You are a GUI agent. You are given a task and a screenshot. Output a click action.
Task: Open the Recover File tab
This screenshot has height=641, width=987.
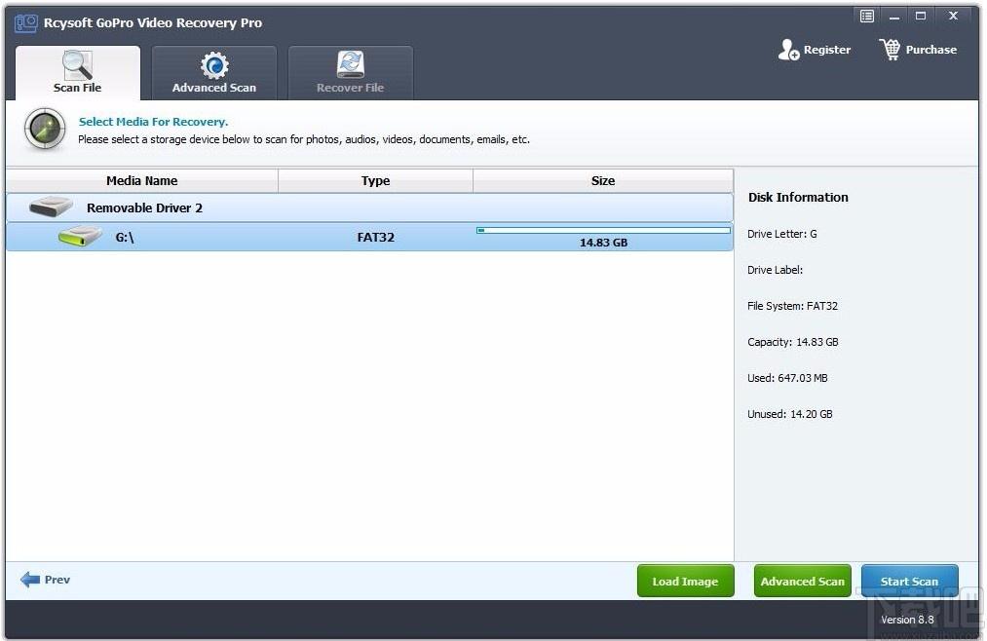click(351, 72)
